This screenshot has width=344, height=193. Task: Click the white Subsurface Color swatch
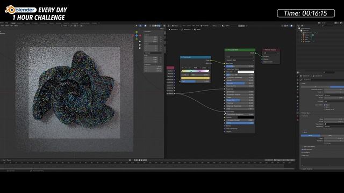tap(246, 72)
